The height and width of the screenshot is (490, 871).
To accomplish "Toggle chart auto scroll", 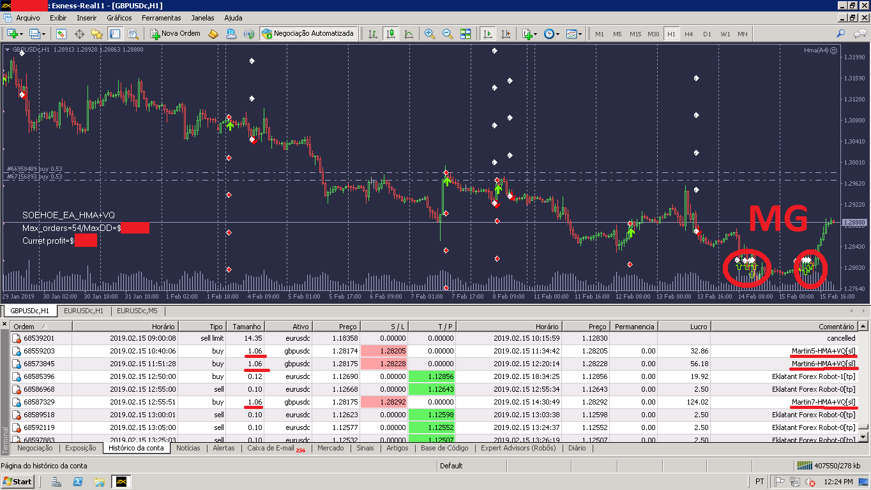I will [x=488, y=34].
